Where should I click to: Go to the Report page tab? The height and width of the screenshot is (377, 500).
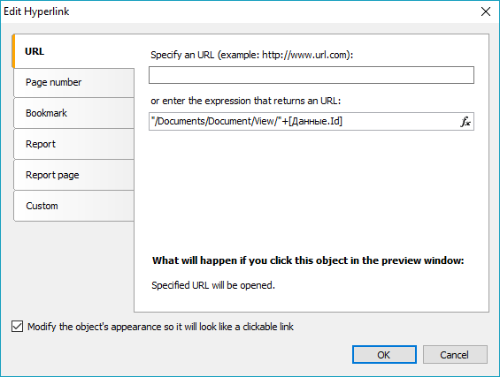[x=73, y=175]
